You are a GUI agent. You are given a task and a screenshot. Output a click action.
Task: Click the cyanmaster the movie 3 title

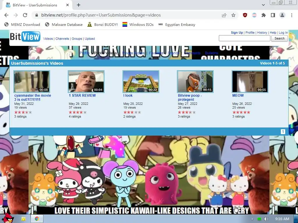coord(33,98)
